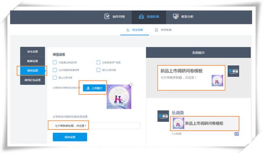Screen dimensions: 263x153
Task: Click the 制作问卷 edit pencil icon
Action: click(107, 16)
